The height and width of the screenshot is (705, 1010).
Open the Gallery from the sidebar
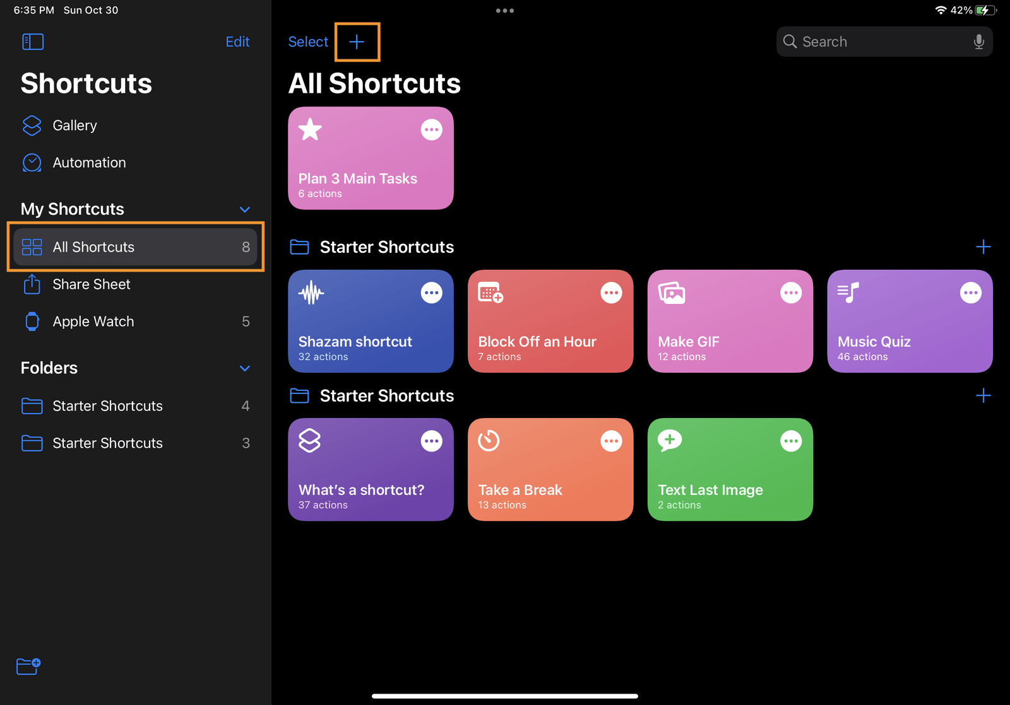point(74,125)
